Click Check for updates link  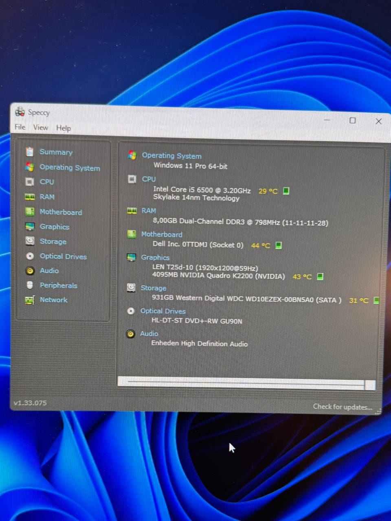(x=342, y=406)
